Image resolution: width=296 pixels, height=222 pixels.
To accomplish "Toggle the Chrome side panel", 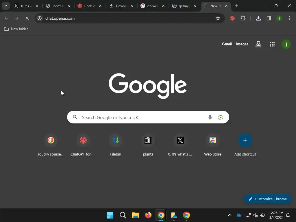I will tap(269, 18).
